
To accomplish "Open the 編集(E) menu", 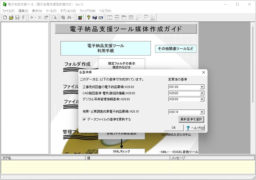I will (x=23, y=11).
